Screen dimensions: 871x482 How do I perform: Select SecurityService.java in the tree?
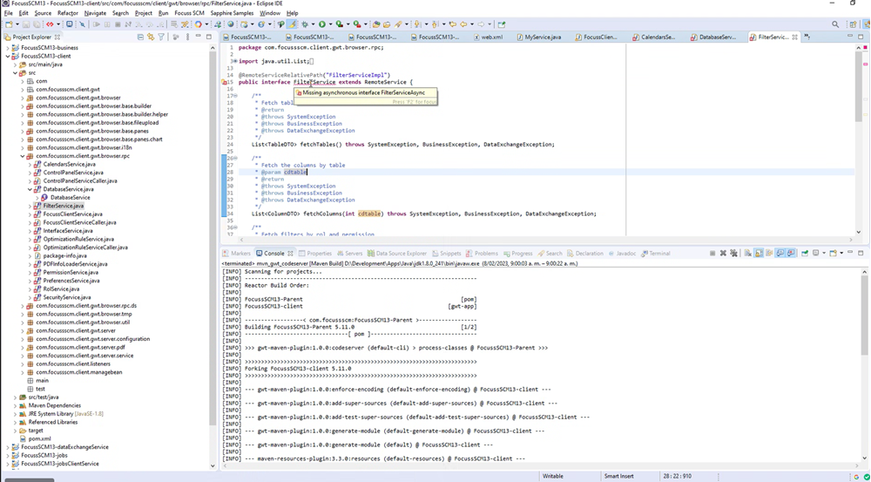pos(67,297)
